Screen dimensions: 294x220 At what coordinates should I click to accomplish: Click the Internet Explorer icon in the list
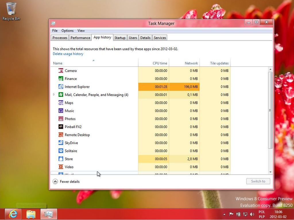click(61, 87)
